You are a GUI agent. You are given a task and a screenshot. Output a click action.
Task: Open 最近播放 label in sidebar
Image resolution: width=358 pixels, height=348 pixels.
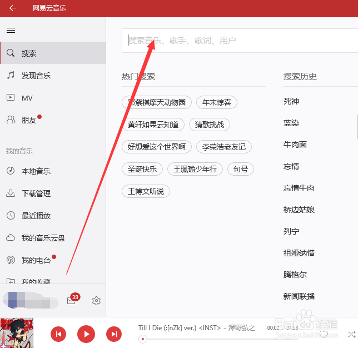point(36,216)
